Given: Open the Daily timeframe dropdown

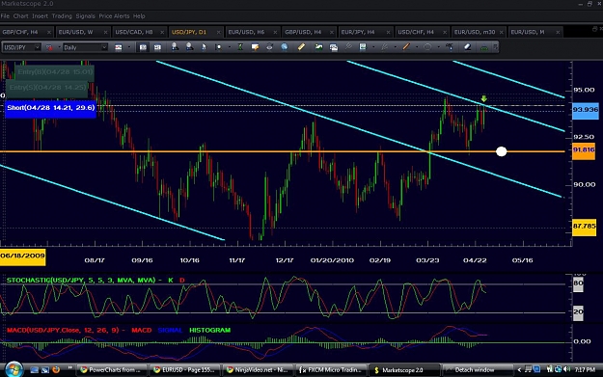Looking at the screenshot, I should pyautogui.click(x=104, y=47).
